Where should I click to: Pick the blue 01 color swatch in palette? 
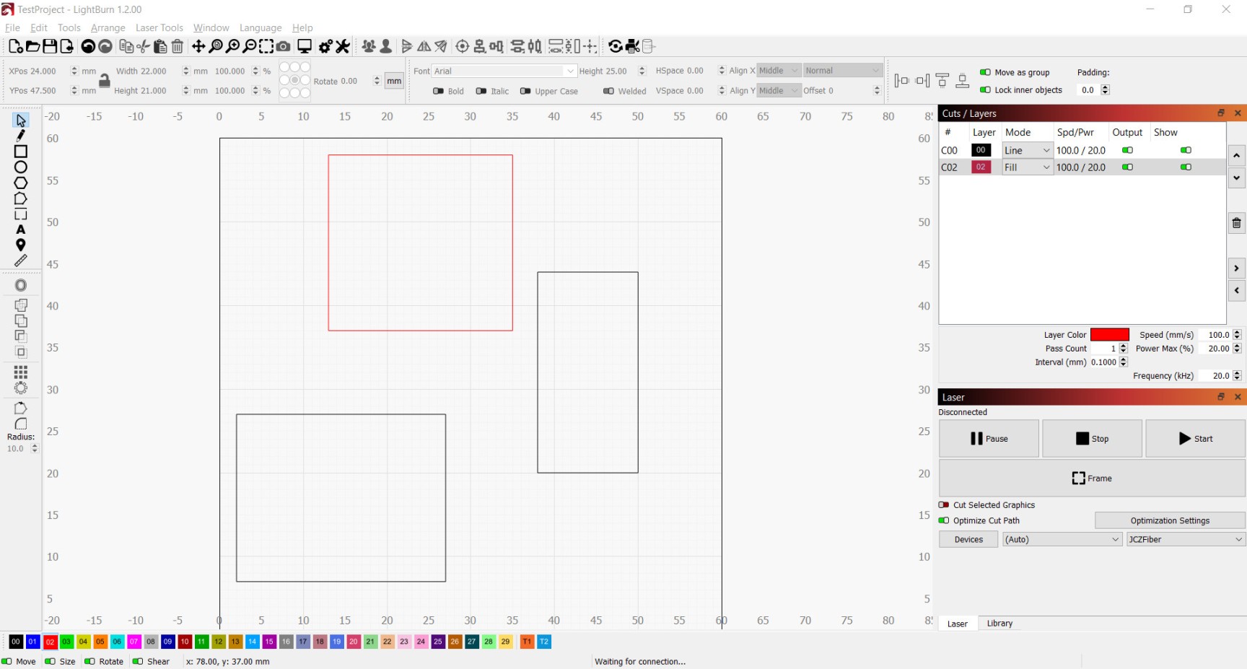[32, 642]
